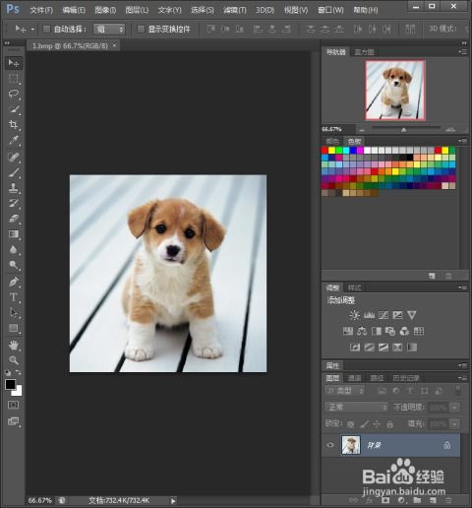The image size is (472, 508).
Task: Select the Pen tool
Action: tap(14, 282)
